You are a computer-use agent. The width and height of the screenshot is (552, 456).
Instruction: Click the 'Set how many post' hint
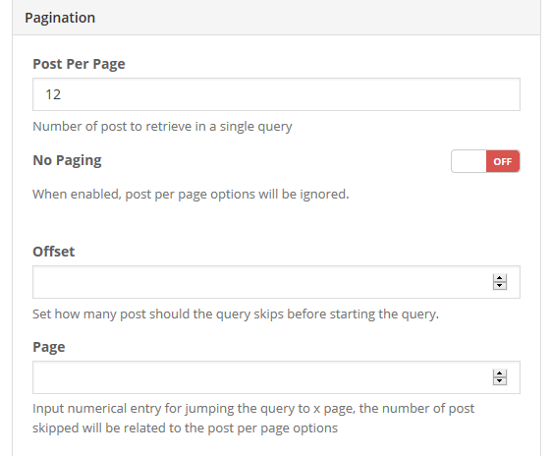(236, 313)
